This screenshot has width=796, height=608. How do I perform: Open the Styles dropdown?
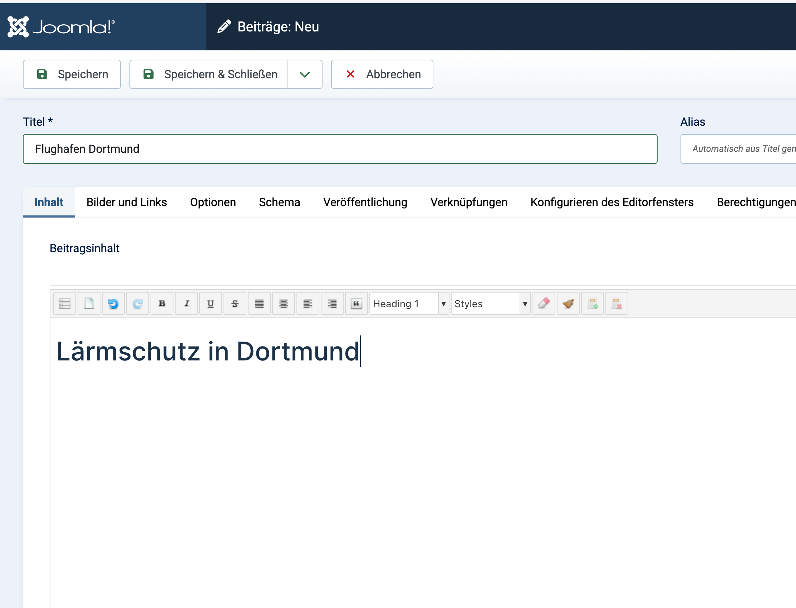coord(491,303)
